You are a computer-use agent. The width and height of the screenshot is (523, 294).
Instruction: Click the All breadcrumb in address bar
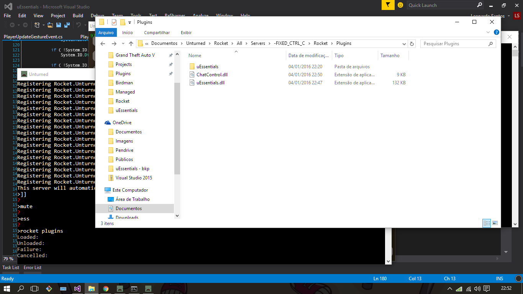pos(239,43)
